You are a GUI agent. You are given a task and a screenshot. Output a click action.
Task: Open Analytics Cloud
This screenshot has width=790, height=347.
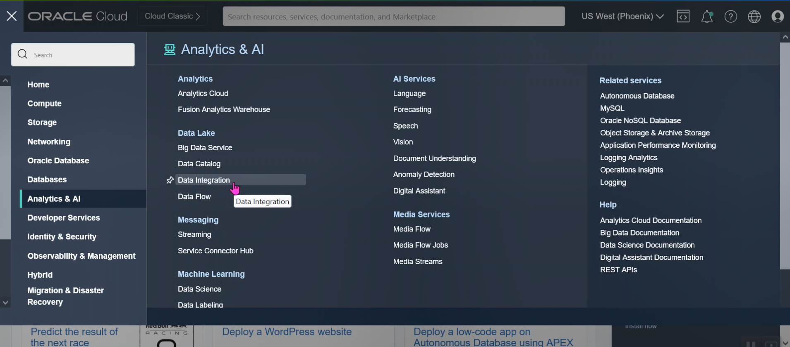click(x=203, y=94)
